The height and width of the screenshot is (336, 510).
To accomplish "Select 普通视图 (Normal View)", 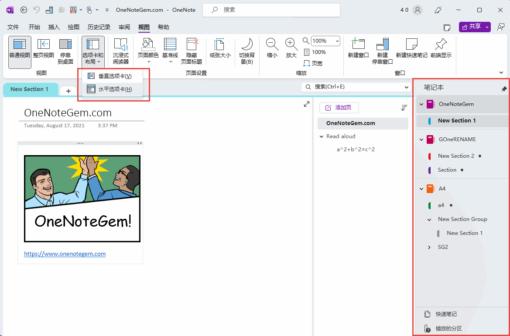I will 20,52.
